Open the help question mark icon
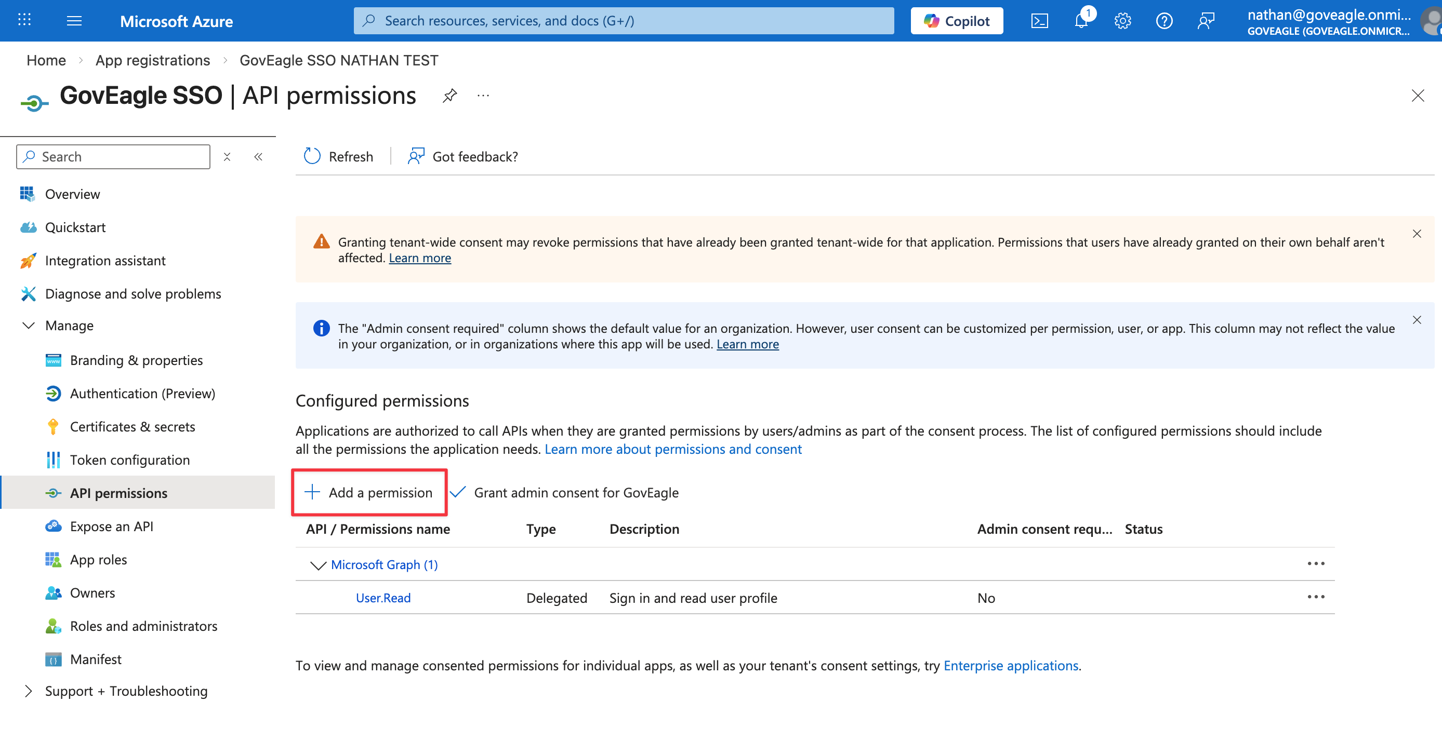The width and height of the screenshot is (1442, 729). [1164, 21]
